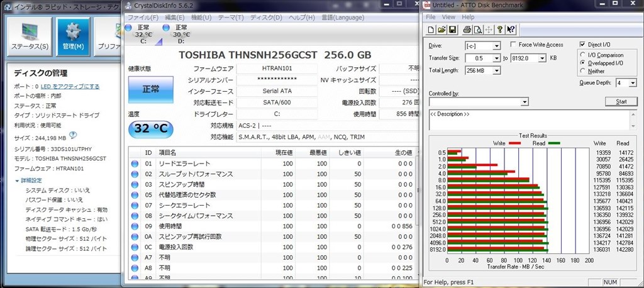Click the LED をアクティブにする link

[70, 86]
